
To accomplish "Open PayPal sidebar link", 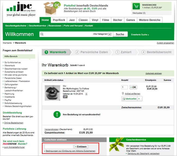I will click(8, 100).
